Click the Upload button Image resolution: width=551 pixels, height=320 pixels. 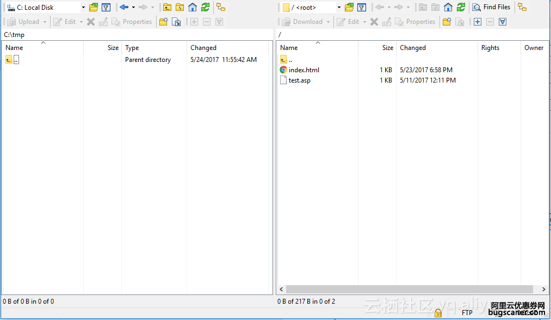pyautogui.click(x=23, y=22)
